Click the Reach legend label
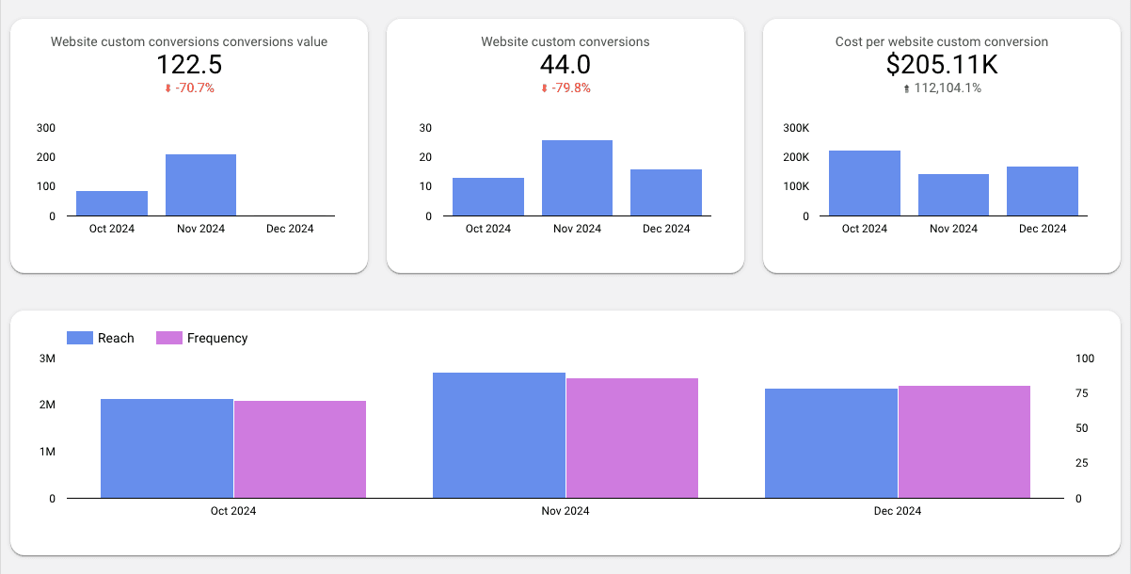 coord(116,338)
